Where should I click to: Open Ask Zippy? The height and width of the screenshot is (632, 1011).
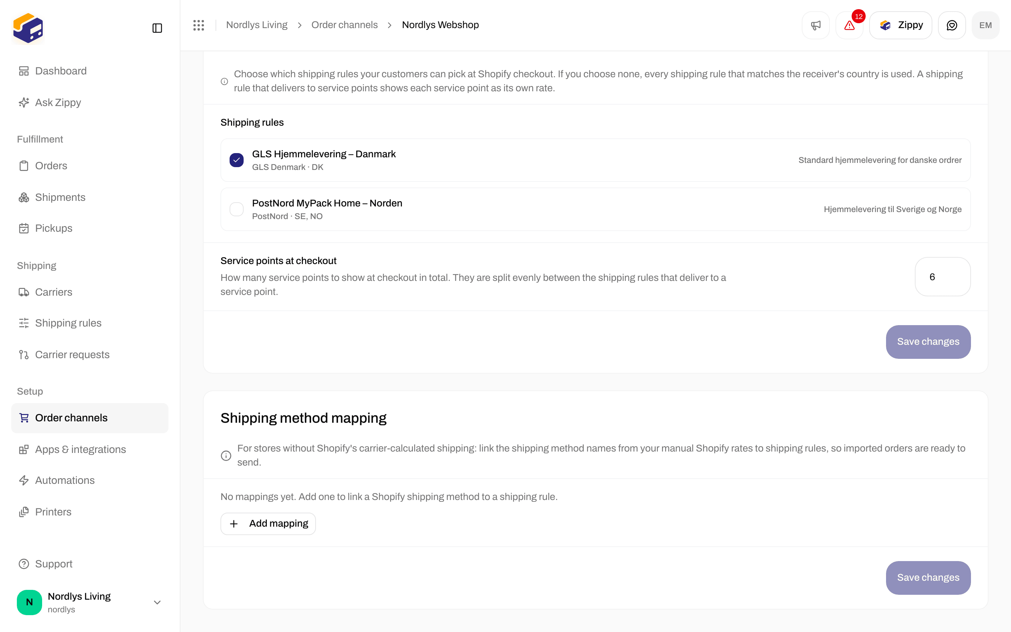tap(90, 103)
